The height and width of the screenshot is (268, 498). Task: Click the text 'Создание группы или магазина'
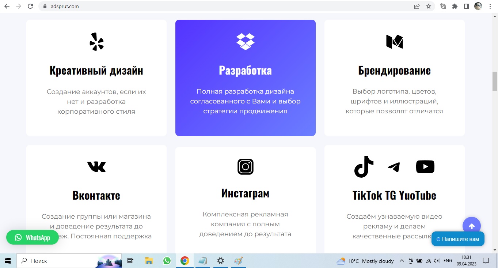coord(96,216)
